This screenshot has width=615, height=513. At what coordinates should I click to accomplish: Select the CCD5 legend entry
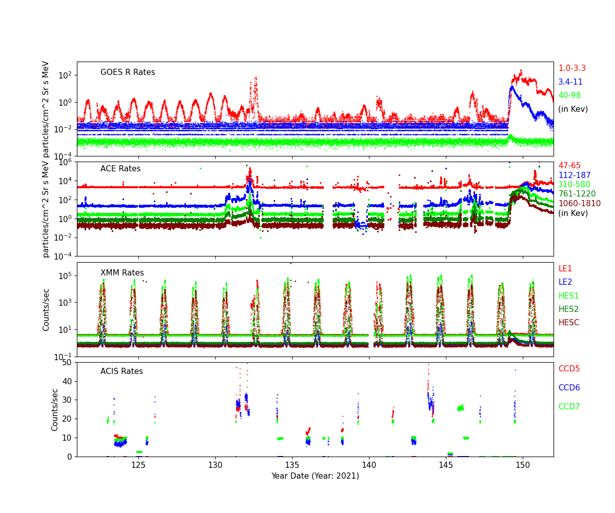click(569, 369)
